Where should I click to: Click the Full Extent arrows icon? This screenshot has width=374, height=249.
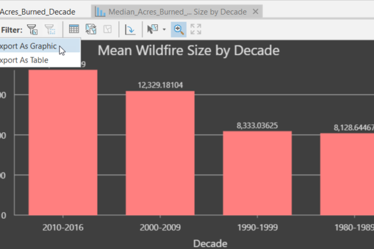(196, 29)
